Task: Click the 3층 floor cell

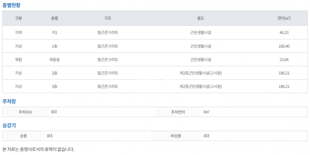Action: (x=55, y=86)
